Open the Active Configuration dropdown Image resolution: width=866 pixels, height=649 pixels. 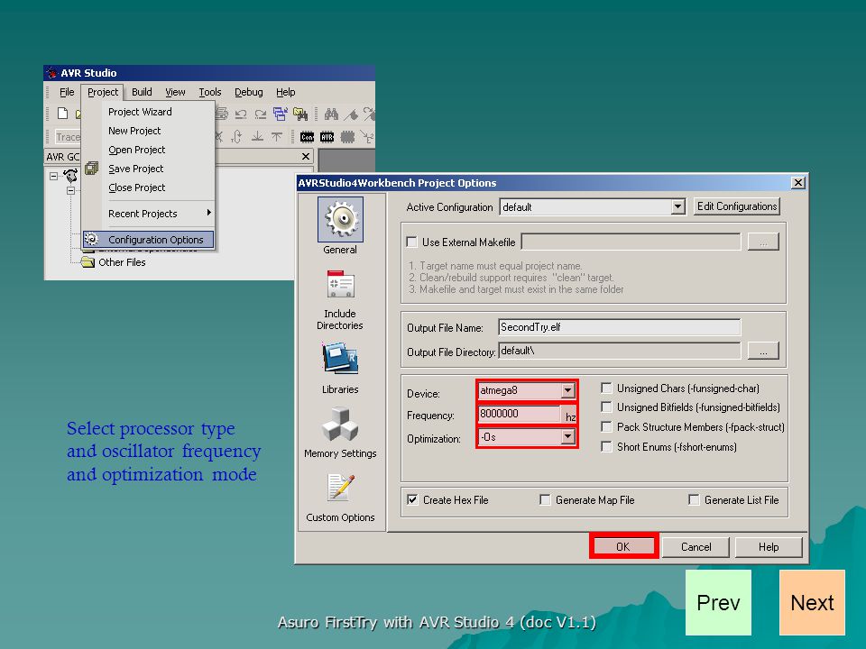[x=677, y=207]
